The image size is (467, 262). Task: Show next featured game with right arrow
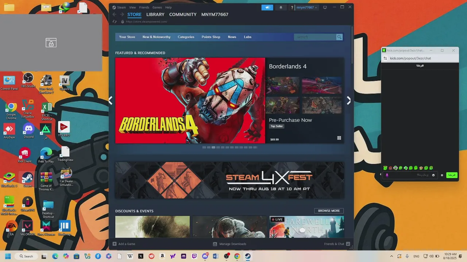coord(348,100)
